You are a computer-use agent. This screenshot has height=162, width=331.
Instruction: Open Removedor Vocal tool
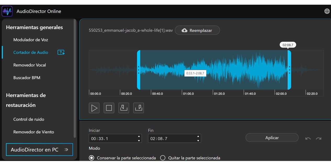point(30,65)
